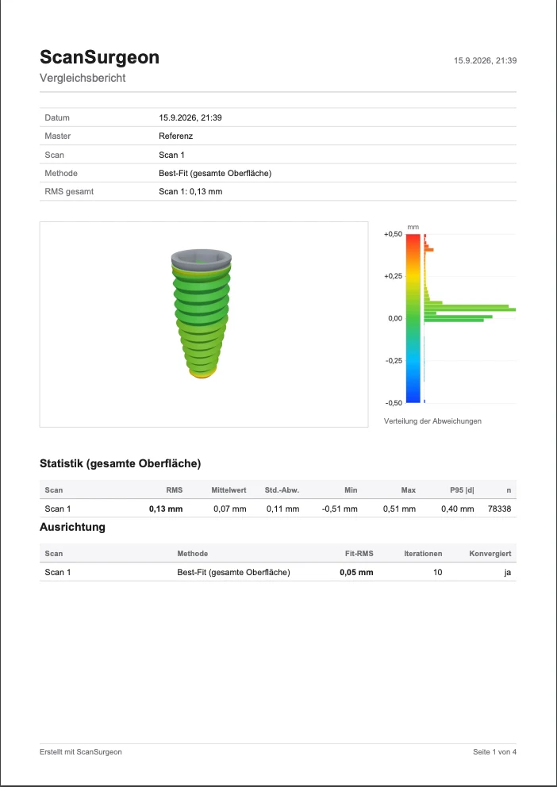Click the Methode label in info table
The image size is (557, 787).
click(x=61, y=173)
